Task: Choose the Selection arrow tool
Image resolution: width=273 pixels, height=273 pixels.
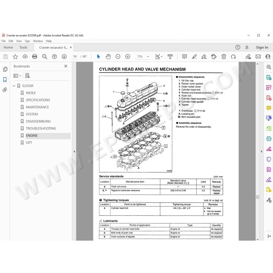Action: coord(98,57)
